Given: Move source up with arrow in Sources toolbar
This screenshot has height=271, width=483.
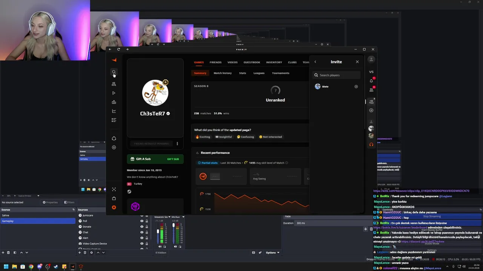Looking at the screenshot, I should coord(98,253).
